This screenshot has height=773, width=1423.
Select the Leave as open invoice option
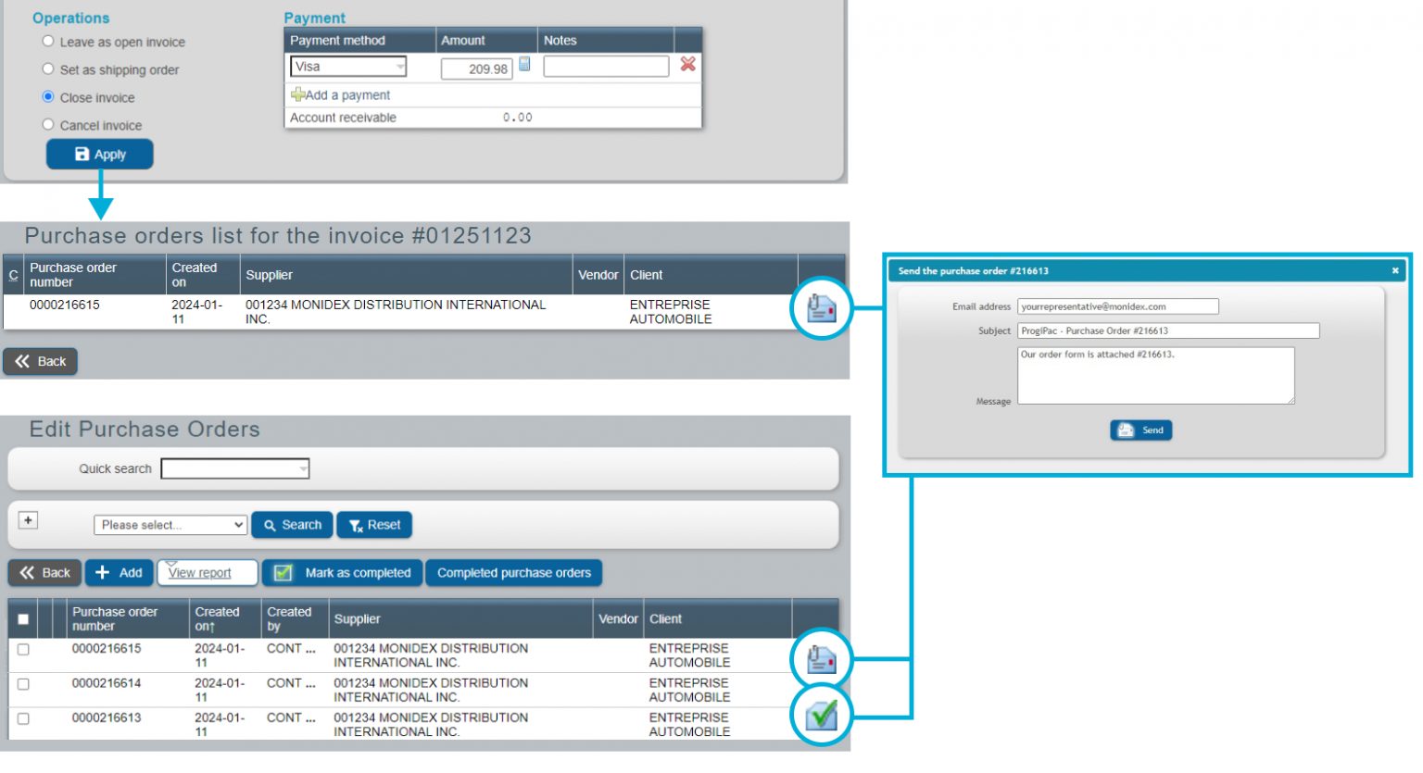pos(48,42)
